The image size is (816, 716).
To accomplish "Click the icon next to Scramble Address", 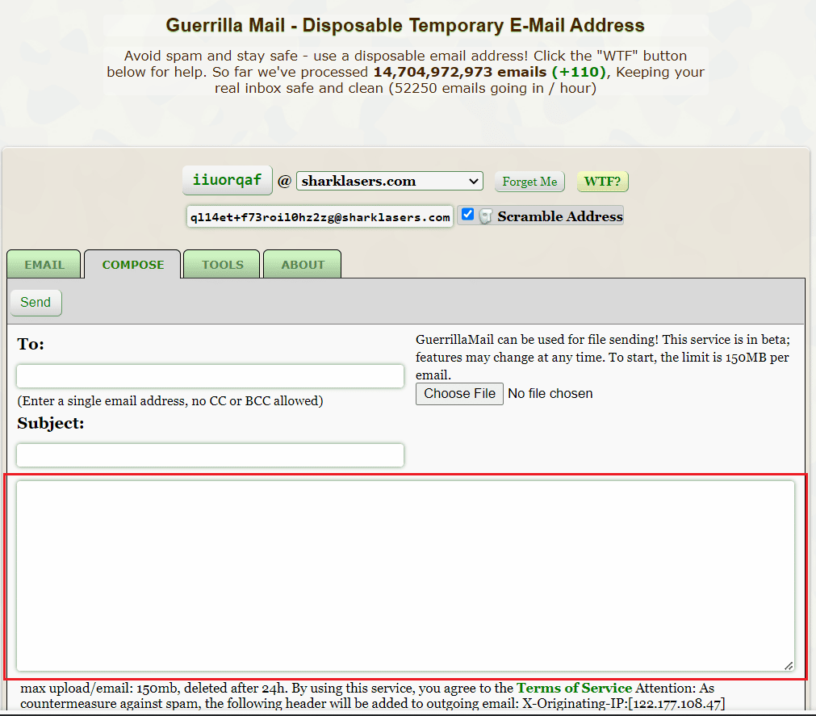I will pyautogui.click(x=485, y=216).
